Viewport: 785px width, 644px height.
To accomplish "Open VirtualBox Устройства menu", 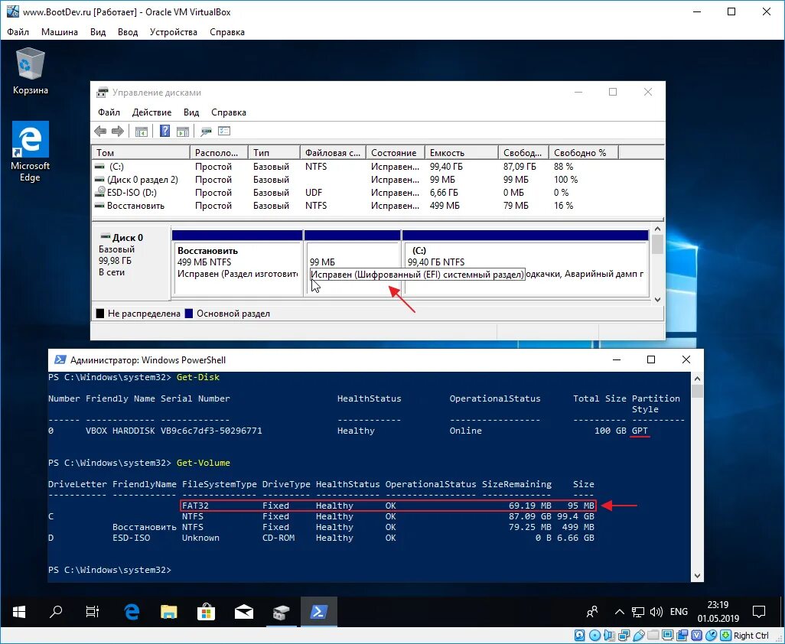I will pos(173,32).
